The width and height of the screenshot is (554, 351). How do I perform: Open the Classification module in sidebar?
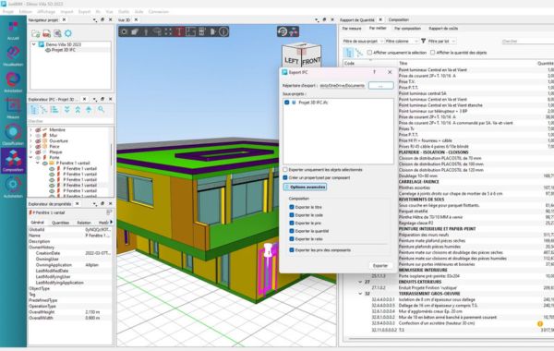coord(13,134)
